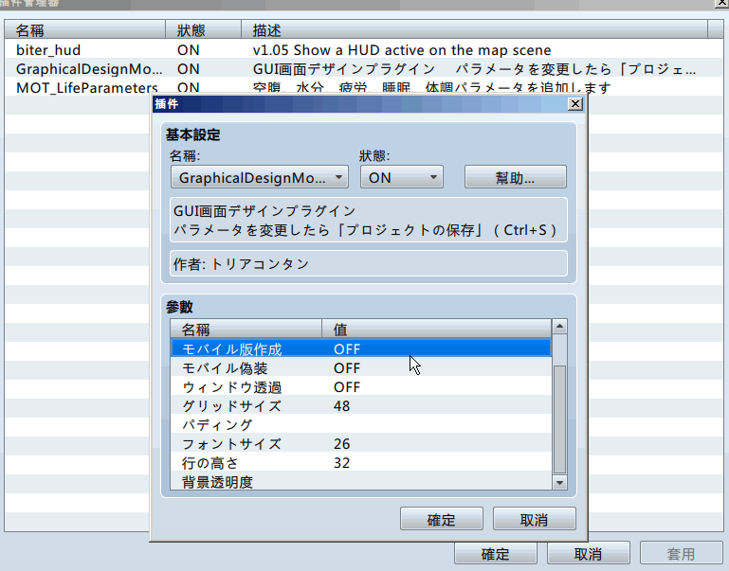Select the 行の高さ parameter row
This screenshot has height=571, width=729.
click(361, 463)
